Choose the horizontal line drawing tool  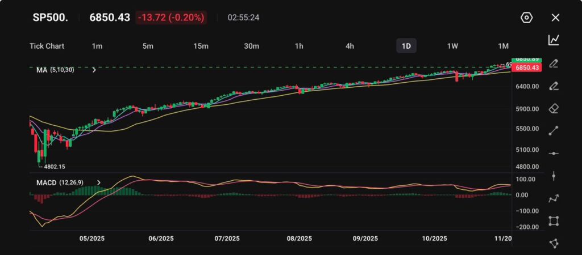tap(554, 154)
